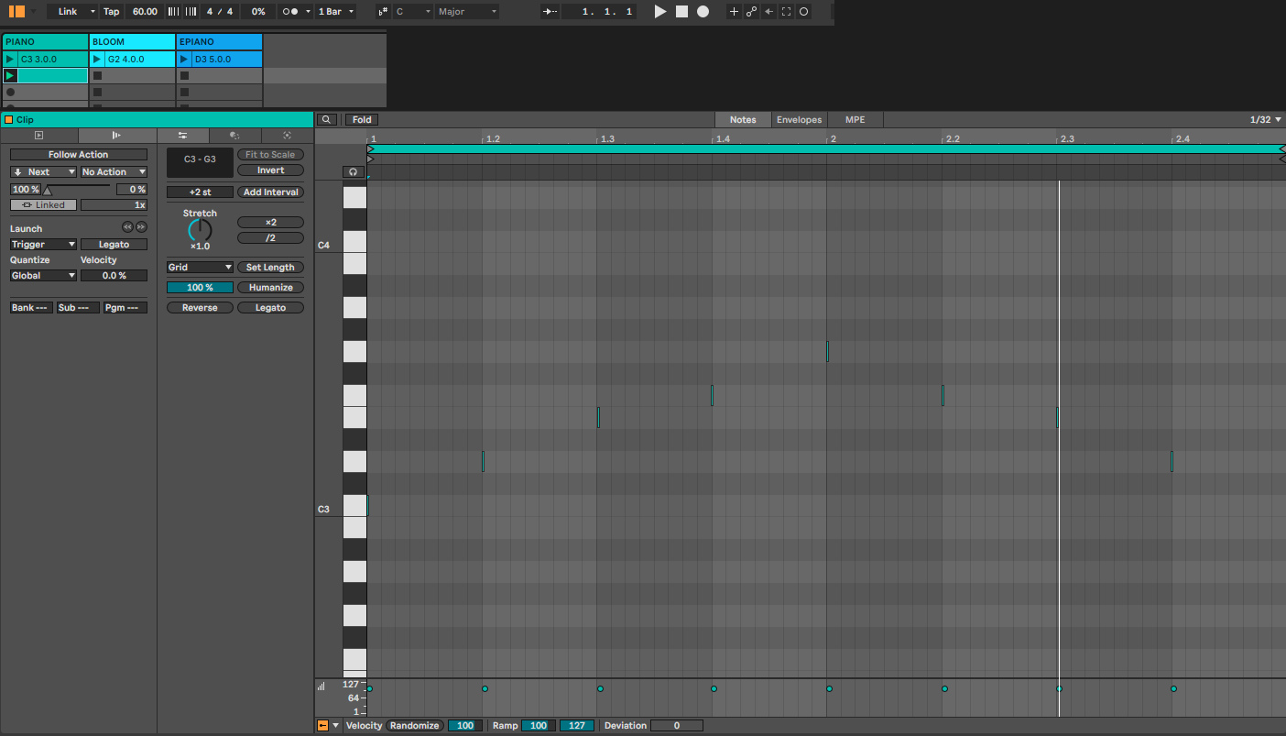Click the Arrangement Record button

[703, 11]
